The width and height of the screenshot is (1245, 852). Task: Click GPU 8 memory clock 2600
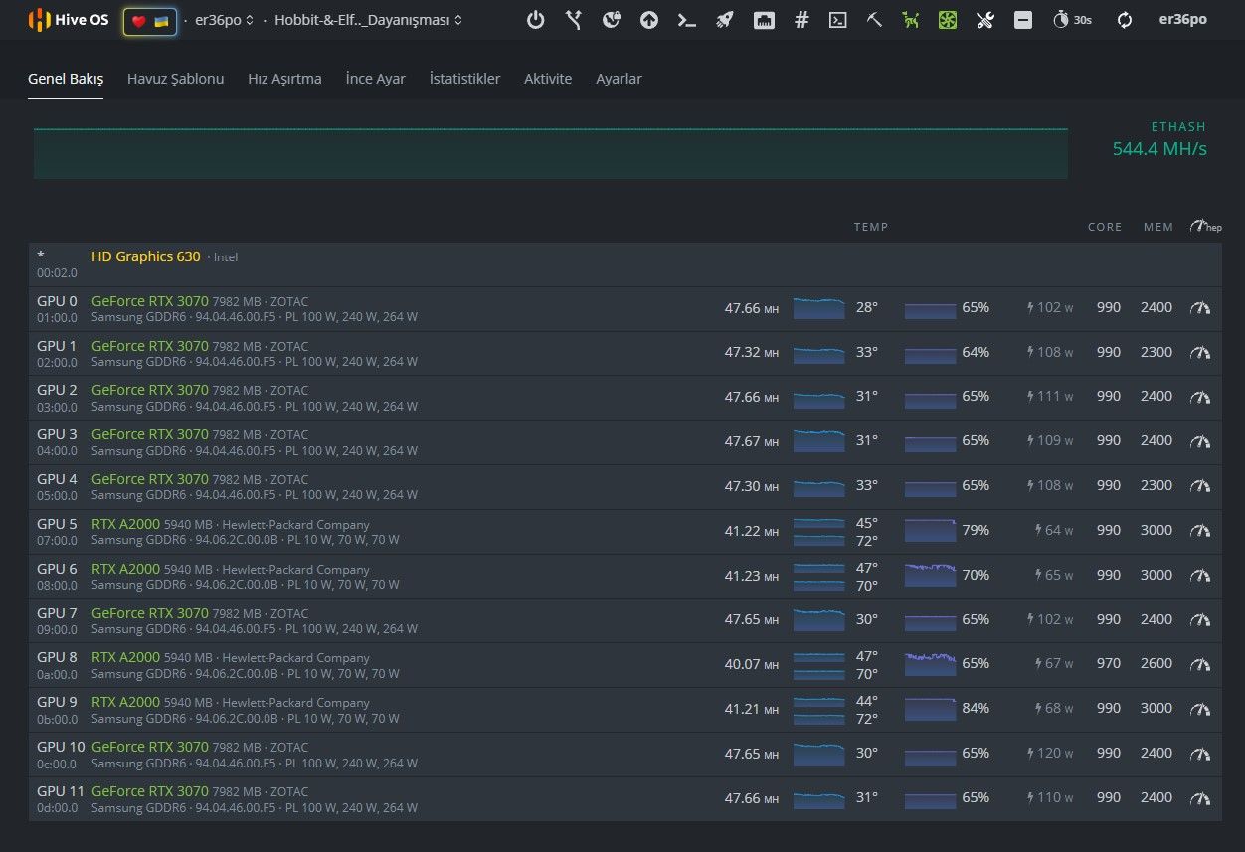(x=1156, y=663)
